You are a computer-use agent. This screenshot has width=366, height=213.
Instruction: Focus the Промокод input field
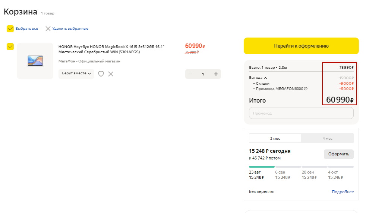tap(301, 113)
